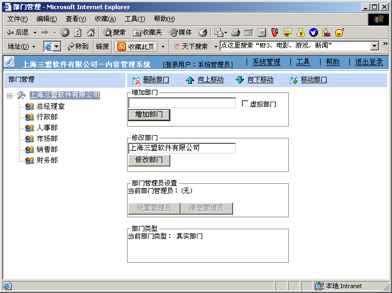
Task: Open the Back button history dropdown
Action: [x=35, y=32]
